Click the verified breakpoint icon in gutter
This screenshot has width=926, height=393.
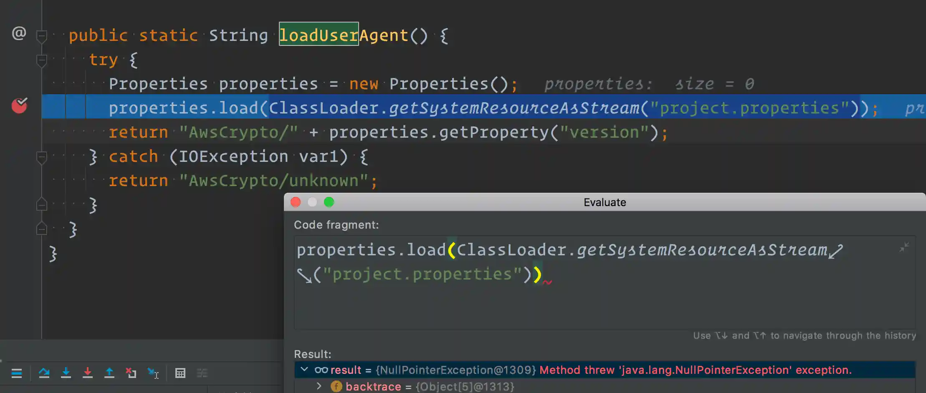[x=19, y=106]
